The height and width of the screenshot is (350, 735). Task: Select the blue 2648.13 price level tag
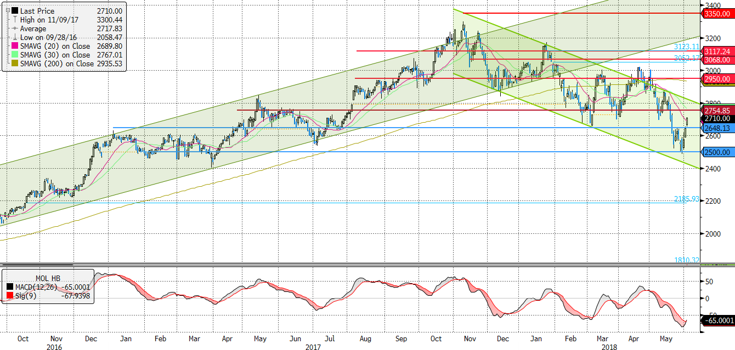coord(717,128)
